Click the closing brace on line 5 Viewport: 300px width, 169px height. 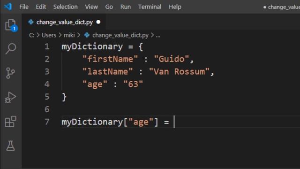[64, 97]
